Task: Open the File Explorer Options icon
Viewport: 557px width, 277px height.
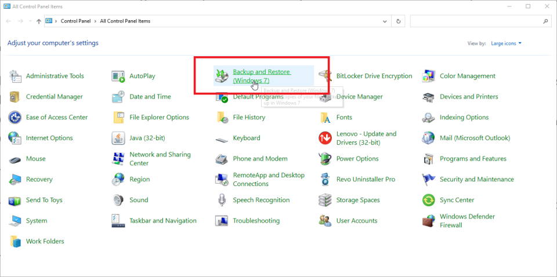Action: point(118,117)
